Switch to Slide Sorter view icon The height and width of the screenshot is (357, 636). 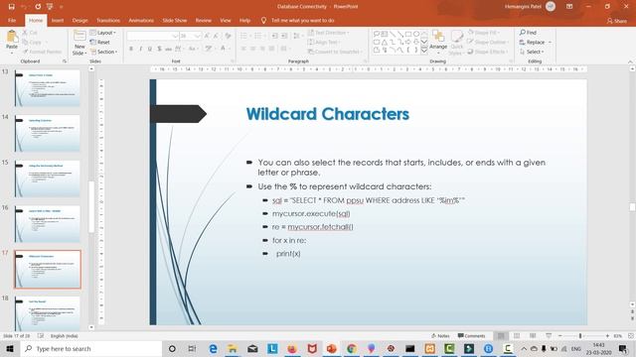(517, 336)
